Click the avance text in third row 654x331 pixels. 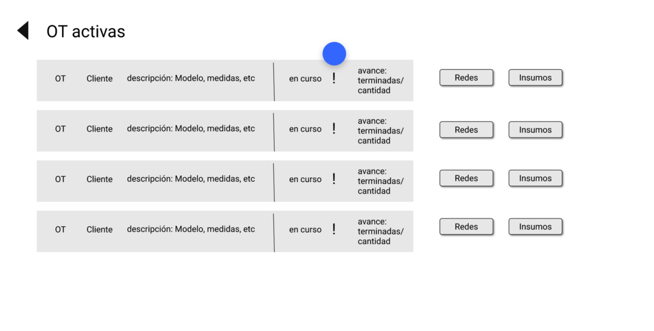tap(380, 181)
